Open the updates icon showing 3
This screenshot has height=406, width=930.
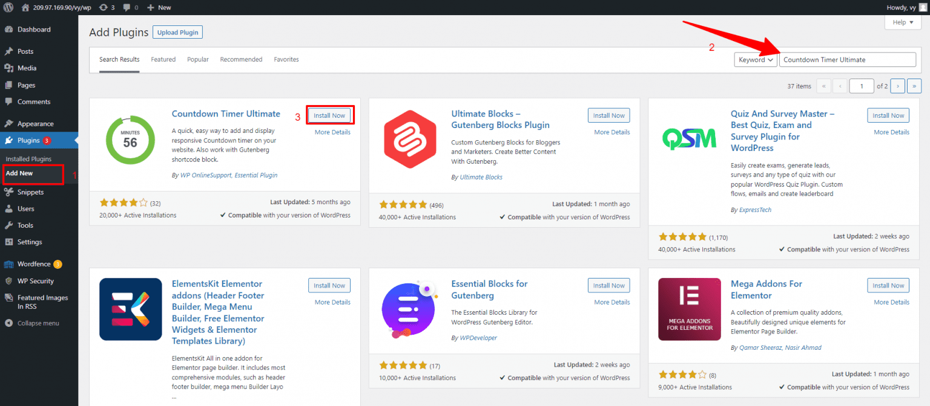point(106,7)
